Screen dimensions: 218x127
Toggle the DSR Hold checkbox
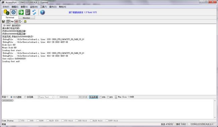click(x=76, y=121)
